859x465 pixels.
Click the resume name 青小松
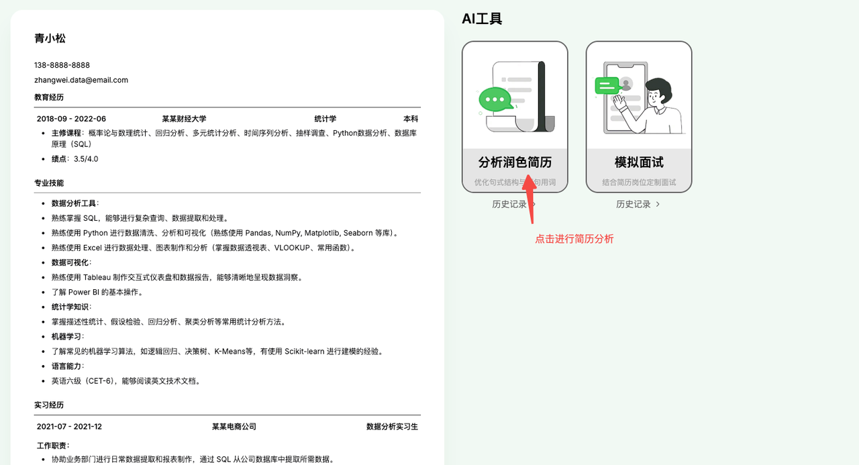point(49,38)
